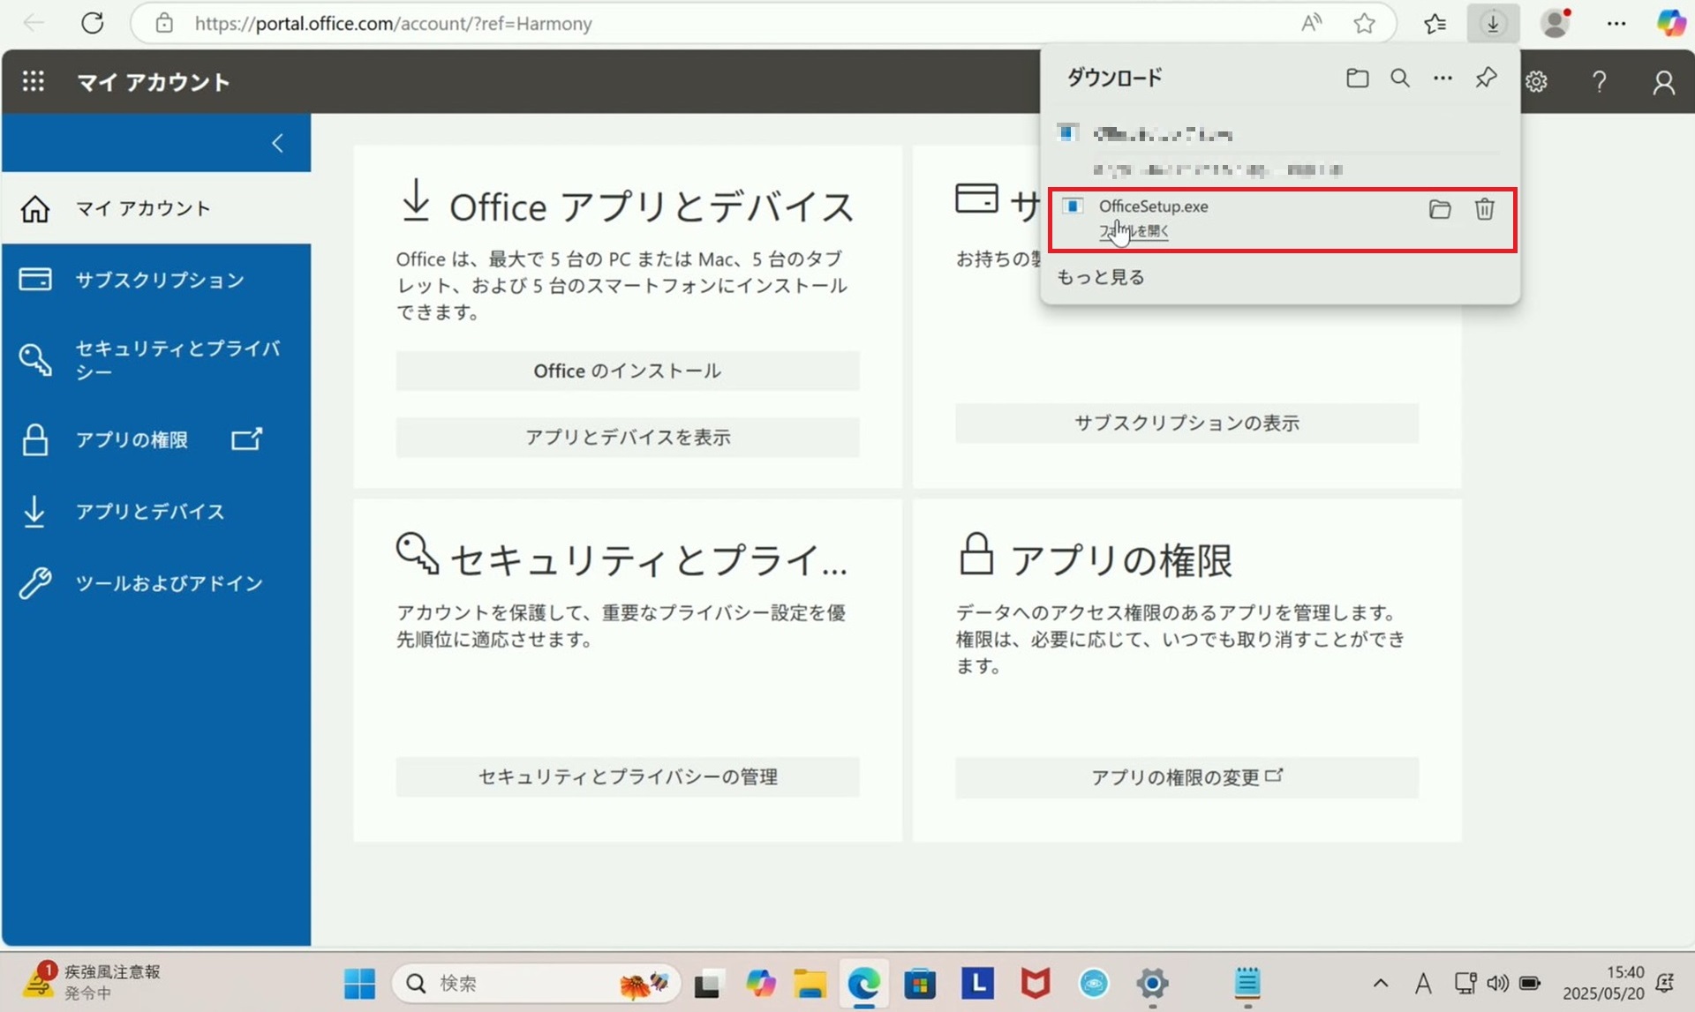Screen dimensions: 1695x1012
Task: Click the browser back arrow
Action: click(34, 23)
